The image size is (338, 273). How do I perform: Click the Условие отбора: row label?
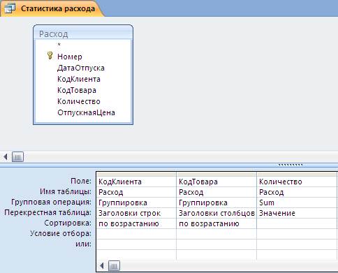[61, 233]
